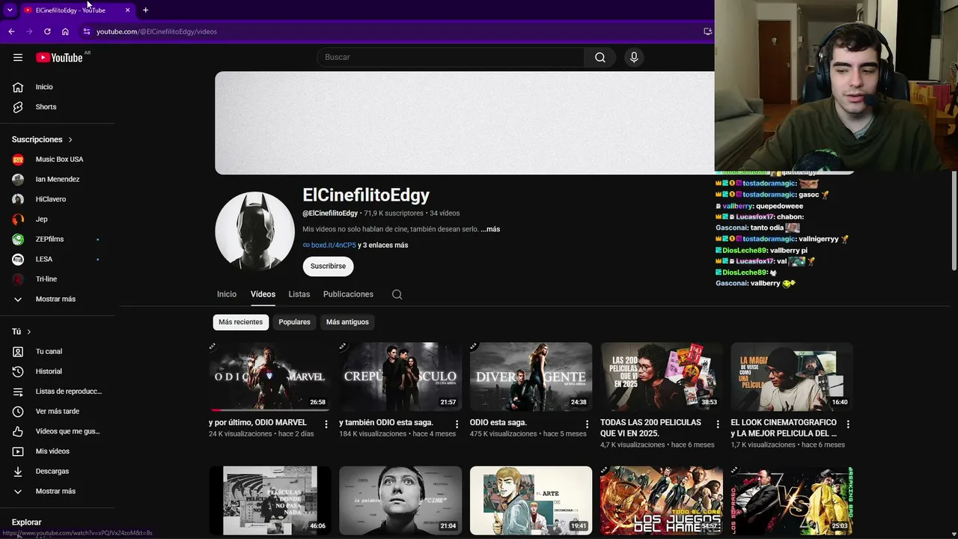Click the ElCinefilitoEdgy Batman channel avatar
The image size is (958, 539).
point(254,231)
